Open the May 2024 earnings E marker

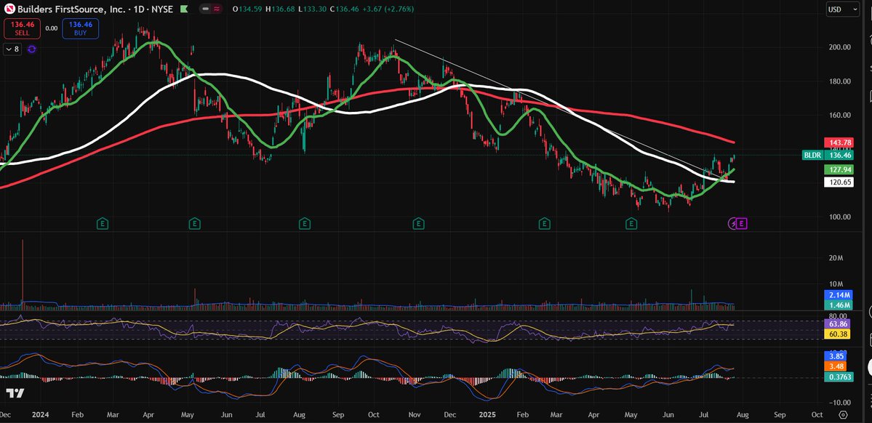(194, 223)
